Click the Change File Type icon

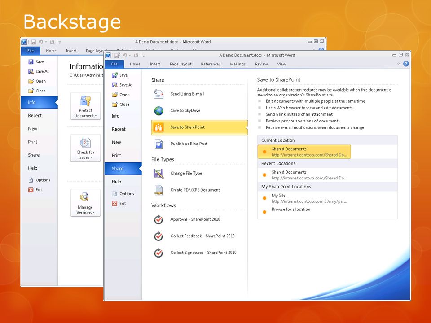click(158, 173)
